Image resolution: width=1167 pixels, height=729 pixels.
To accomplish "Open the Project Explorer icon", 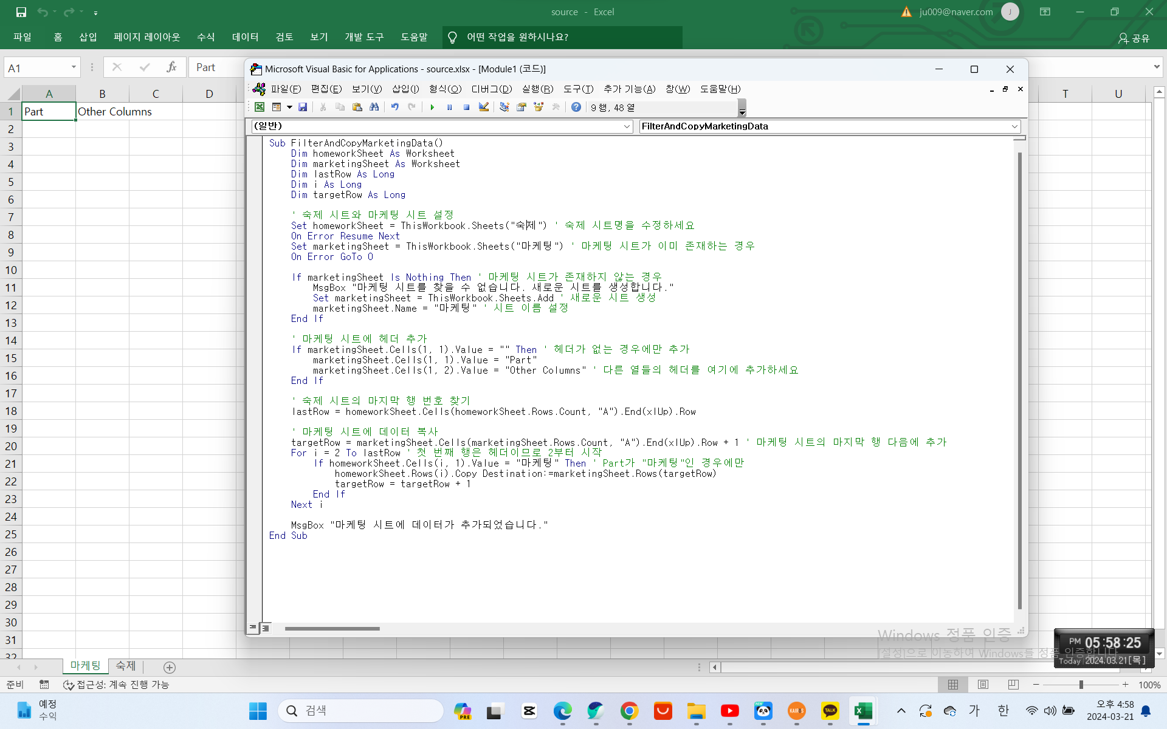I will click(x=504, y=108).
